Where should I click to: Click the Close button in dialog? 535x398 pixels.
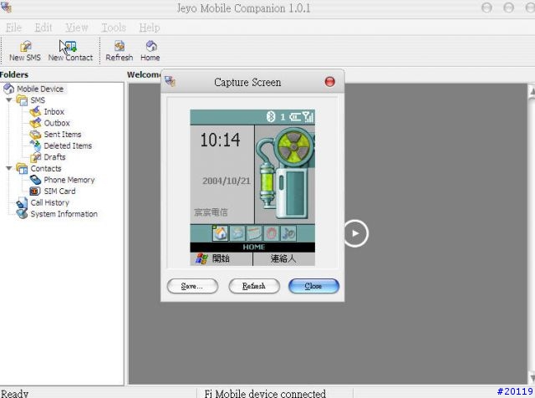click(314, 286)
